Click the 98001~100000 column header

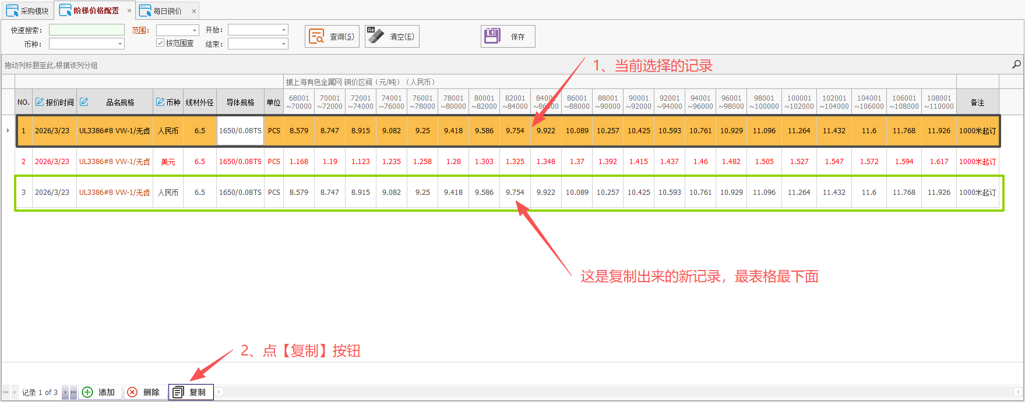pos(764,102)
